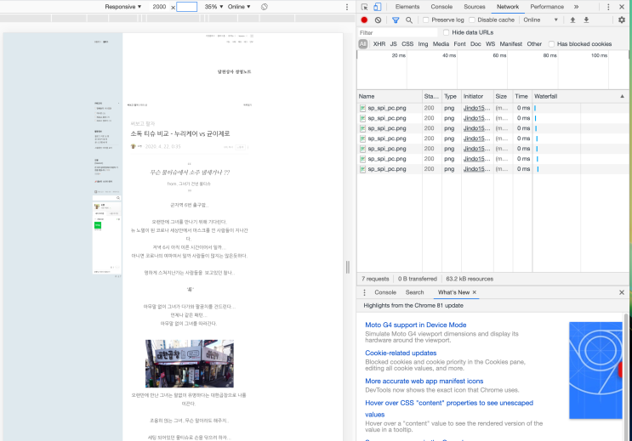Check Hide data URLs option
Screen dimensions: 632x441
(446, 32)
